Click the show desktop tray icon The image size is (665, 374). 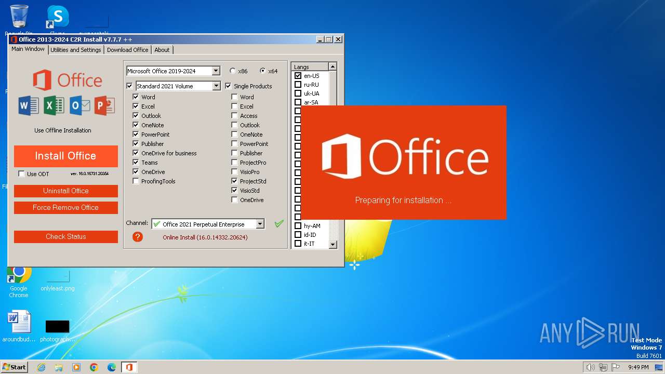[x=659, y=367]
